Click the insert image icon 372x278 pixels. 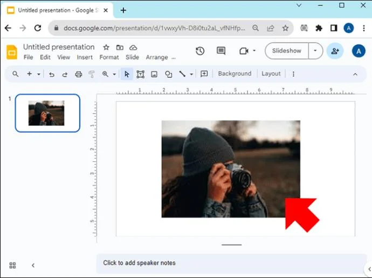(154, 74)
